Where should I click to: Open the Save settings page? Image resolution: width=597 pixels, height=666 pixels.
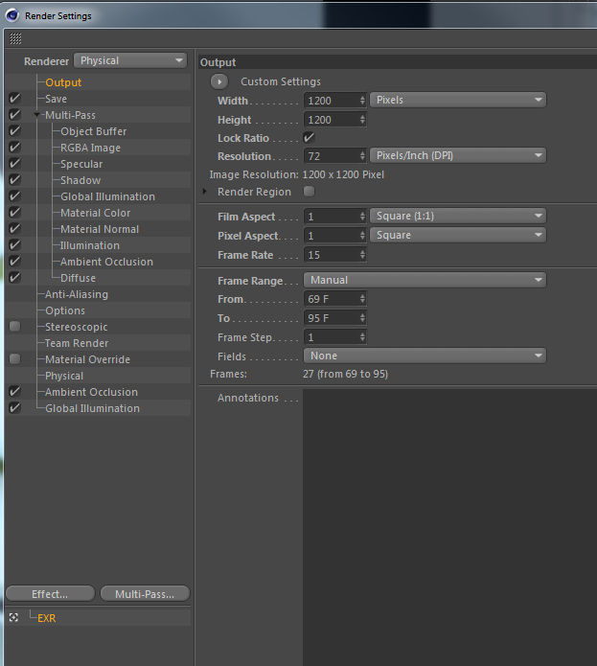point(56,99)
